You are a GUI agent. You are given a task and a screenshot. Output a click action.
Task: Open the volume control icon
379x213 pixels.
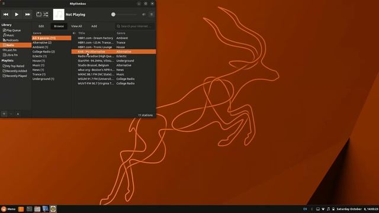coord(144,14)
